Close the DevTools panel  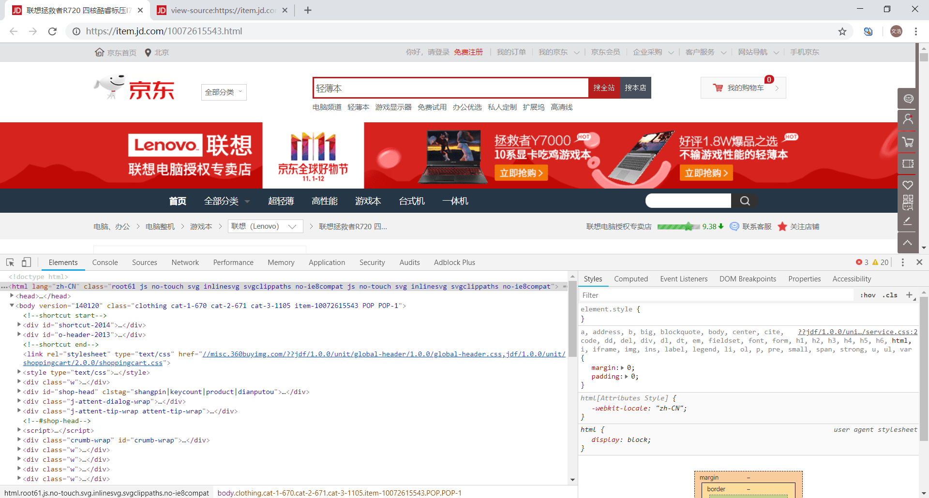[x=919, y=262]
